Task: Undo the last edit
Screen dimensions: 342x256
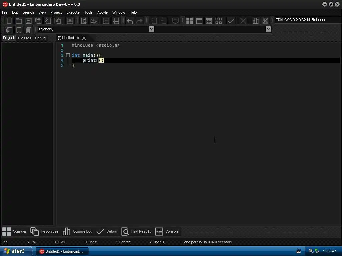Action: pyautogui.click(x=130, y=21)
